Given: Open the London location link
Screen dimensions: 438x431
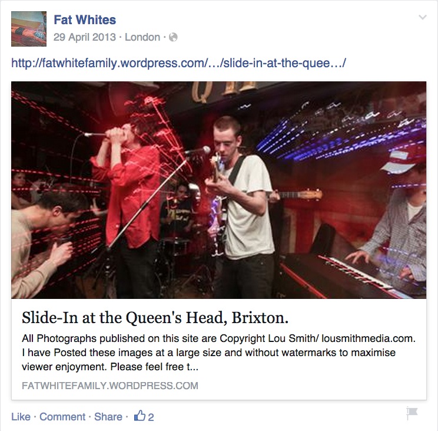Looking at the screenshot, I should pyautogui.click(x=142, y=37).
